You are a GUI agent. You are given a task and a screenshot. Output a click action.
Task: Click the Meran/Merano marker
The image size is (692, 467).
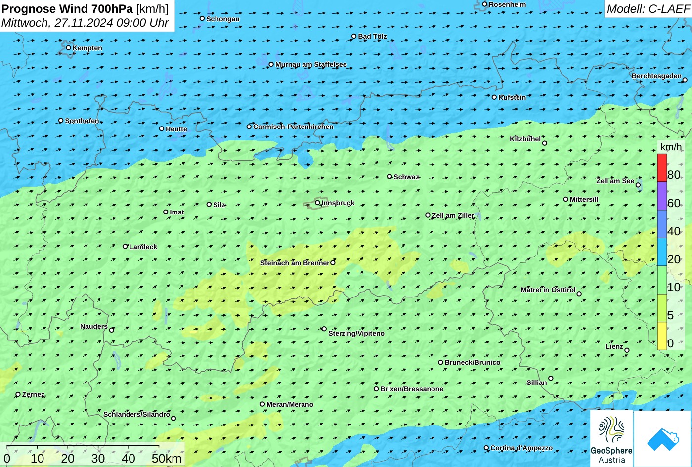[x=262, y=404]
